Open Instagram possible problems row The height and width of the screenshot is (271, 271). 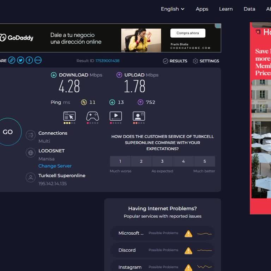point(162,265)
